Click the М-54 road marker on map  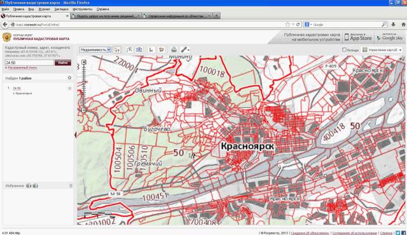tap(115, 194)
